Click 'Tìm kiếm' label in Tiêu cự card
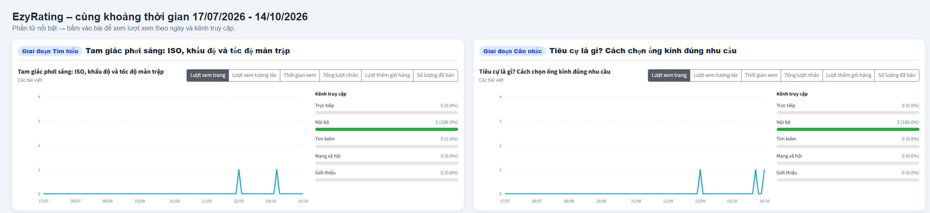 click(786, 139)
